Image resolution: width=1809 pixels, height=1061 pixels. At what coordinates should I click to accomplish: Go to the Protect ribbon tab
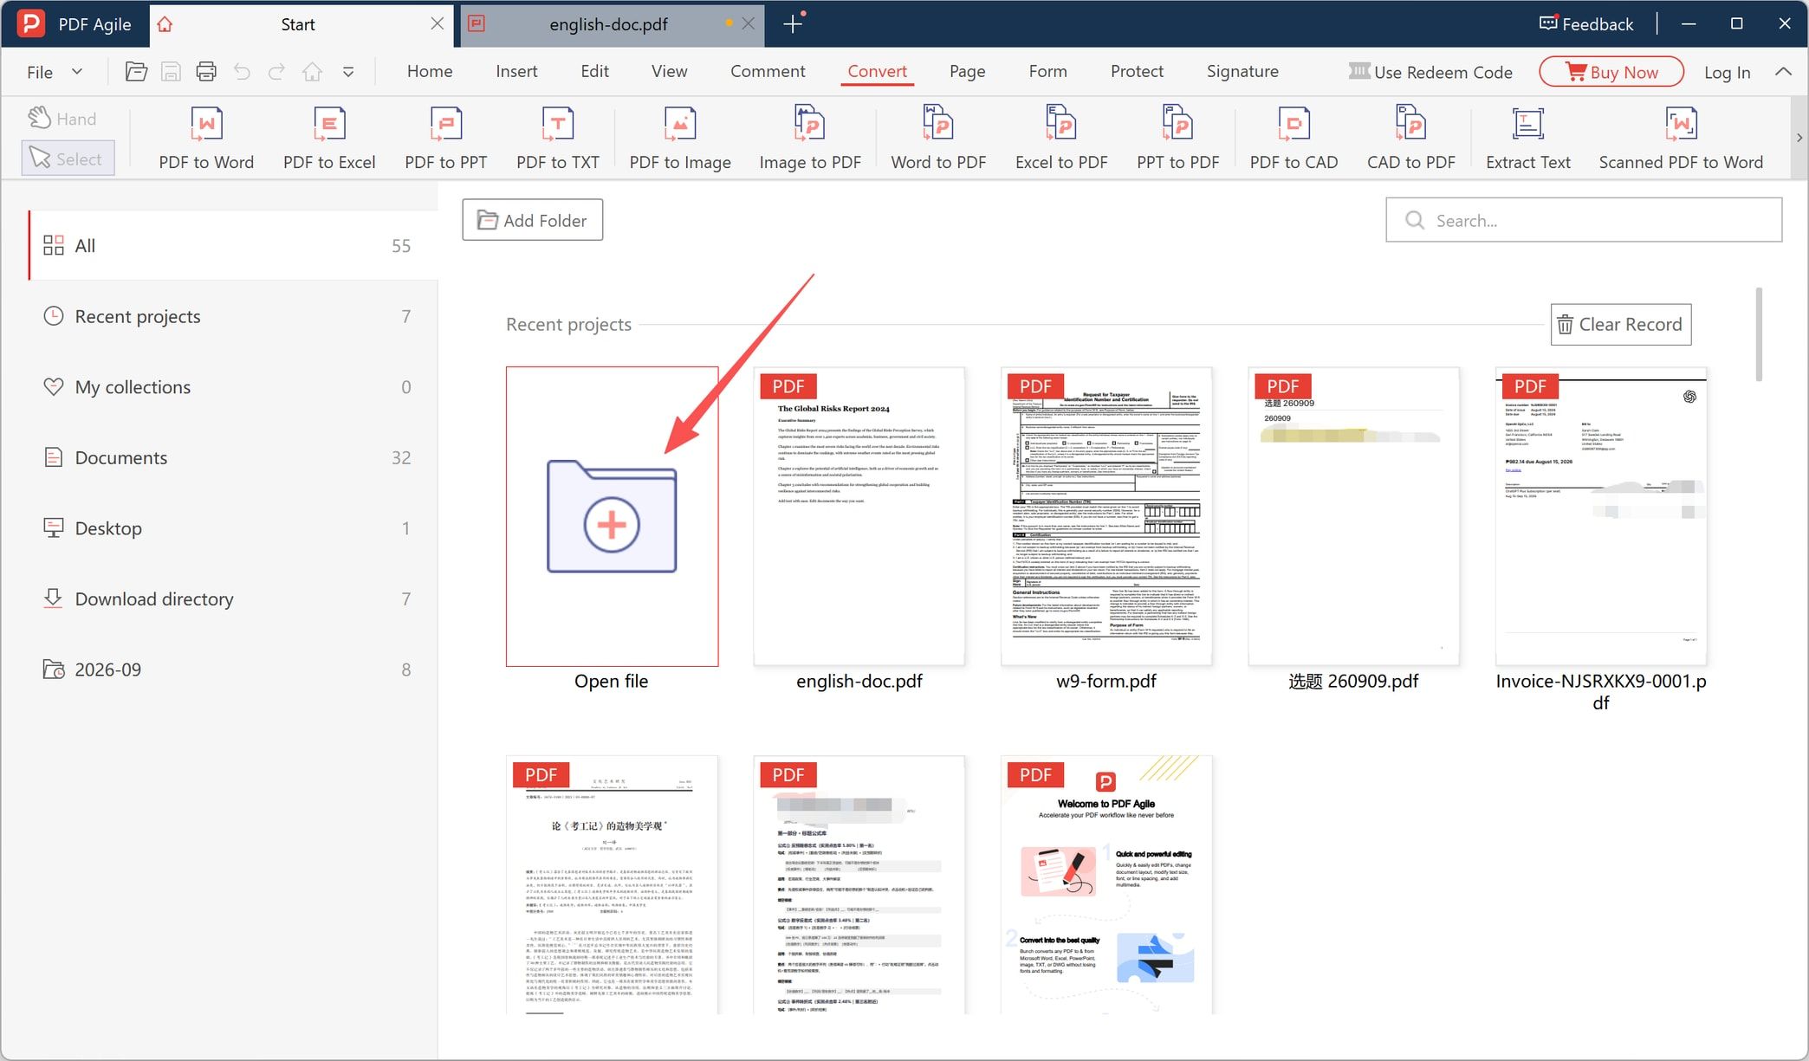[1137, 71]
